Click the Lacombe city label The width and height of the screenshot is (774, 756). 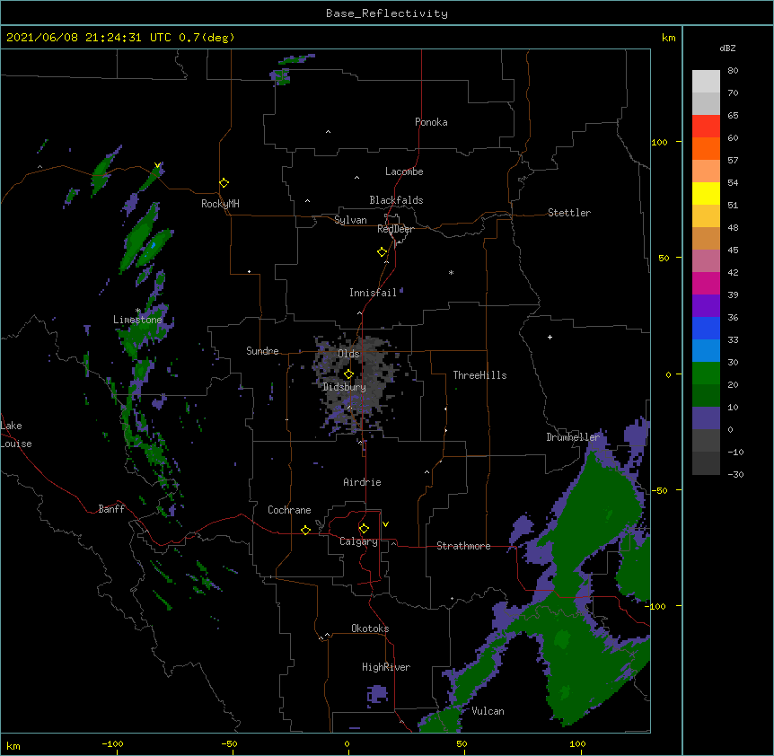pos(404,171)
